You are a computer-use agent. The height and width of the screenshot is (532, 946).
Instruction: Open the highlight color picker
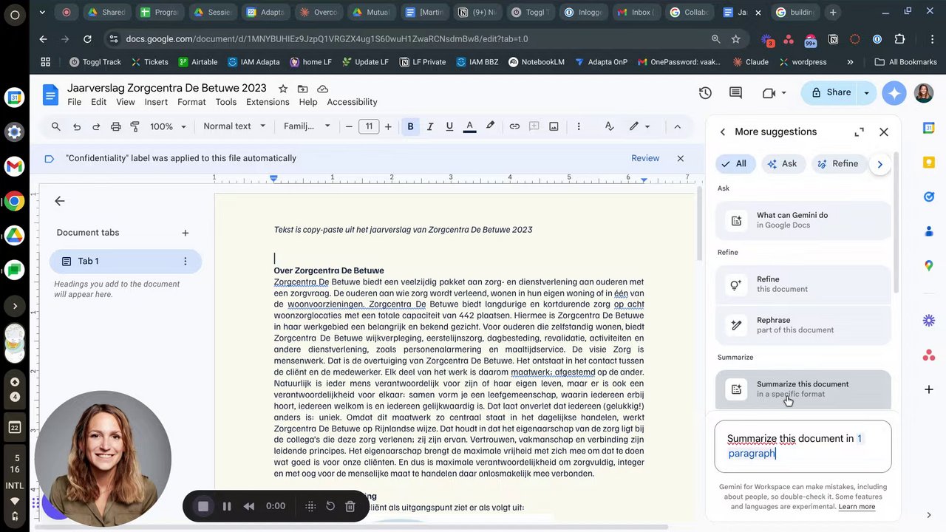(490, 126)
